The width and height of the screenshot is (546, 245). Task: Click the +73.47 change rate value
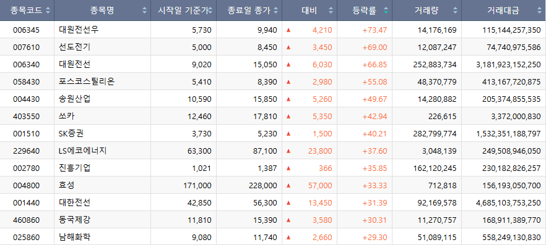pos(375,30)
